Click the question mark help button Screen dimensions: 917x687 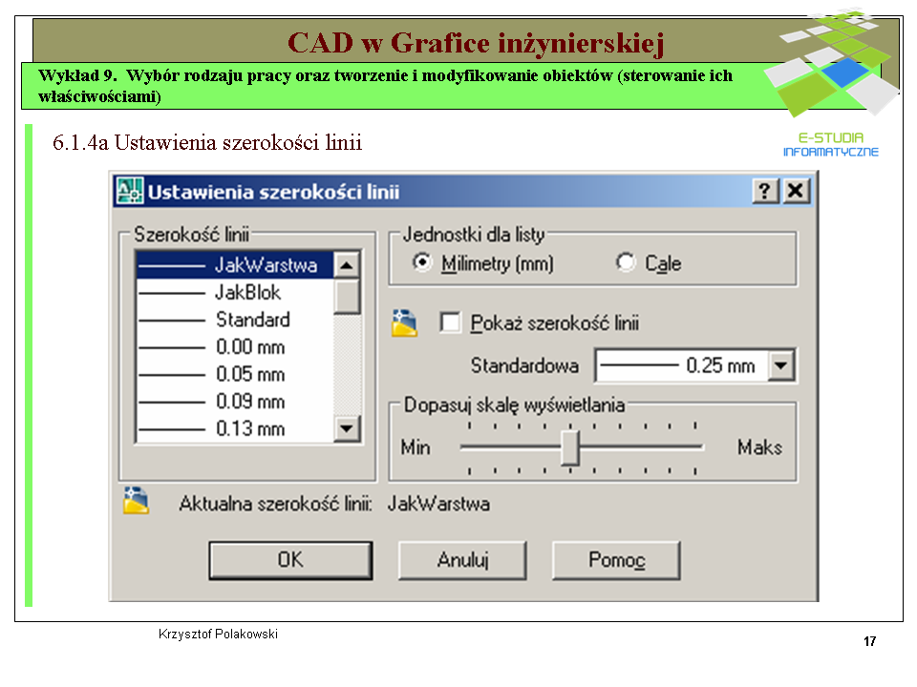click(765, 191)
